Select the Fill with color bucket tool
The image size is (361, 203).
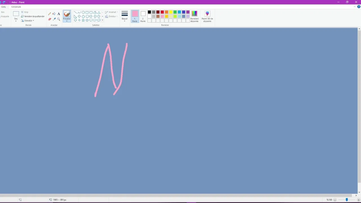[54, 14]
